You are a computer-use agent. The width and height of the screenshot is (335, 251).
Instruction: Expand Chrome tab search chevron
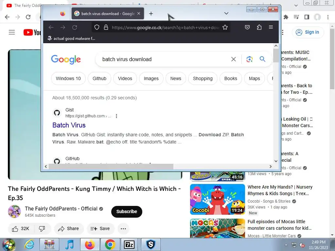tap(296, 5)
